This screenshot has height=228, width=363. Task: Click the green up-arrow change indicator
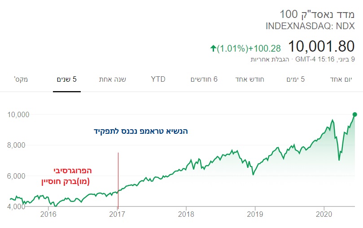click(x=213, y=48)
